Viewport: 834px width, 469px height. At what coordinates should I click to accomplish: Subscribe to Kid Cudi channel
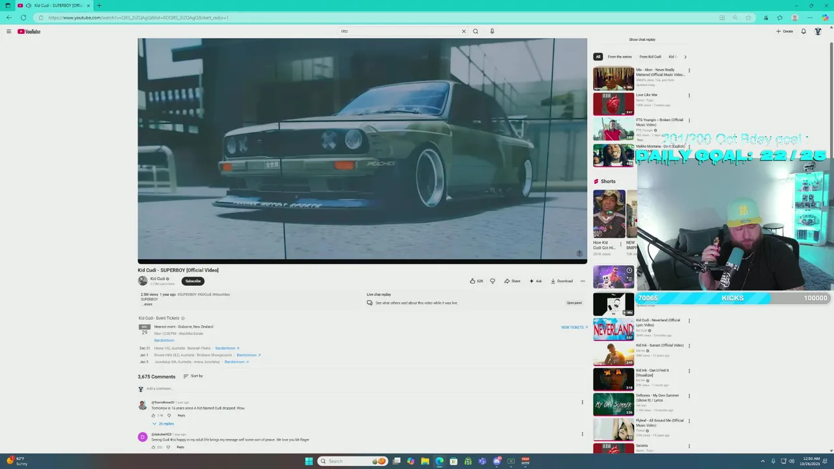193,281
